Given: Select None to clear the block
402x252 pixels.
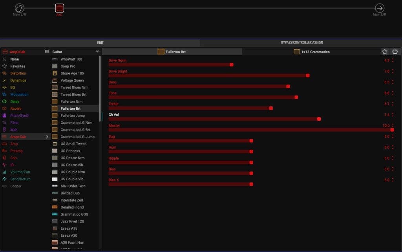Looking at the screenshot, I should click(x=15, y=59).
